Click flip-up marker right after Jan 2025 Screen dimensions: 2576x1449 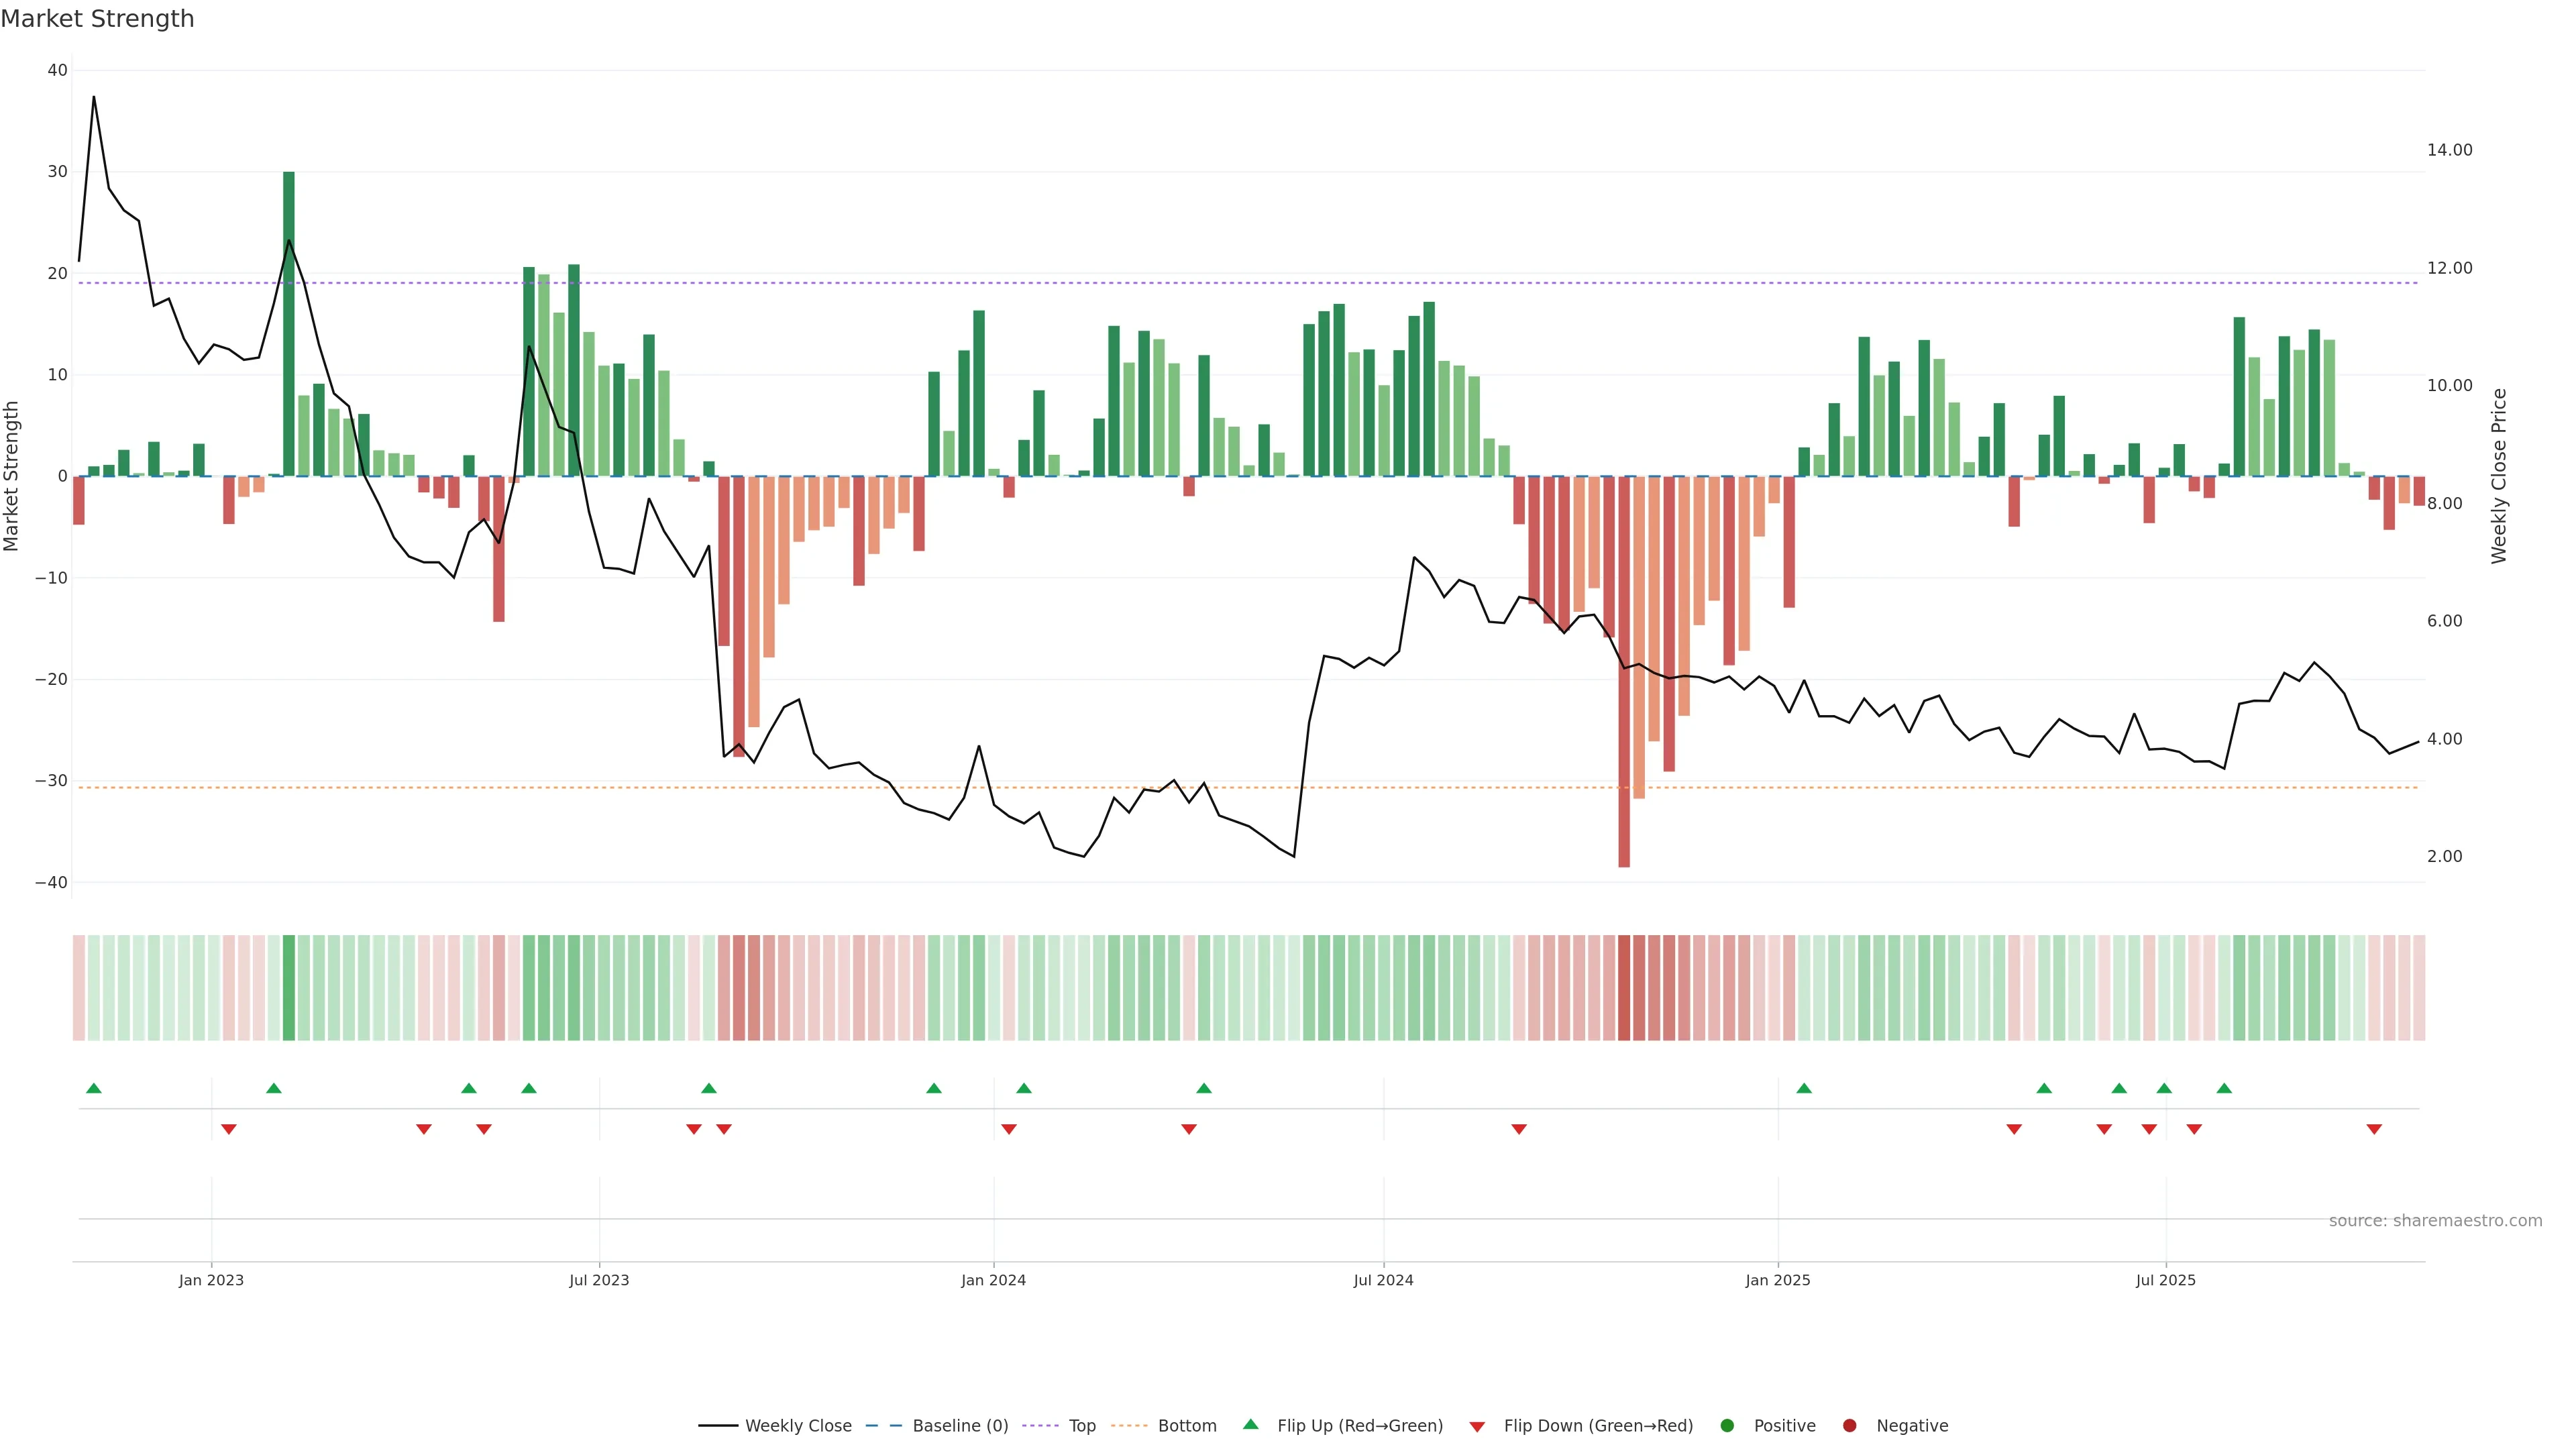pos(1804,1088)
